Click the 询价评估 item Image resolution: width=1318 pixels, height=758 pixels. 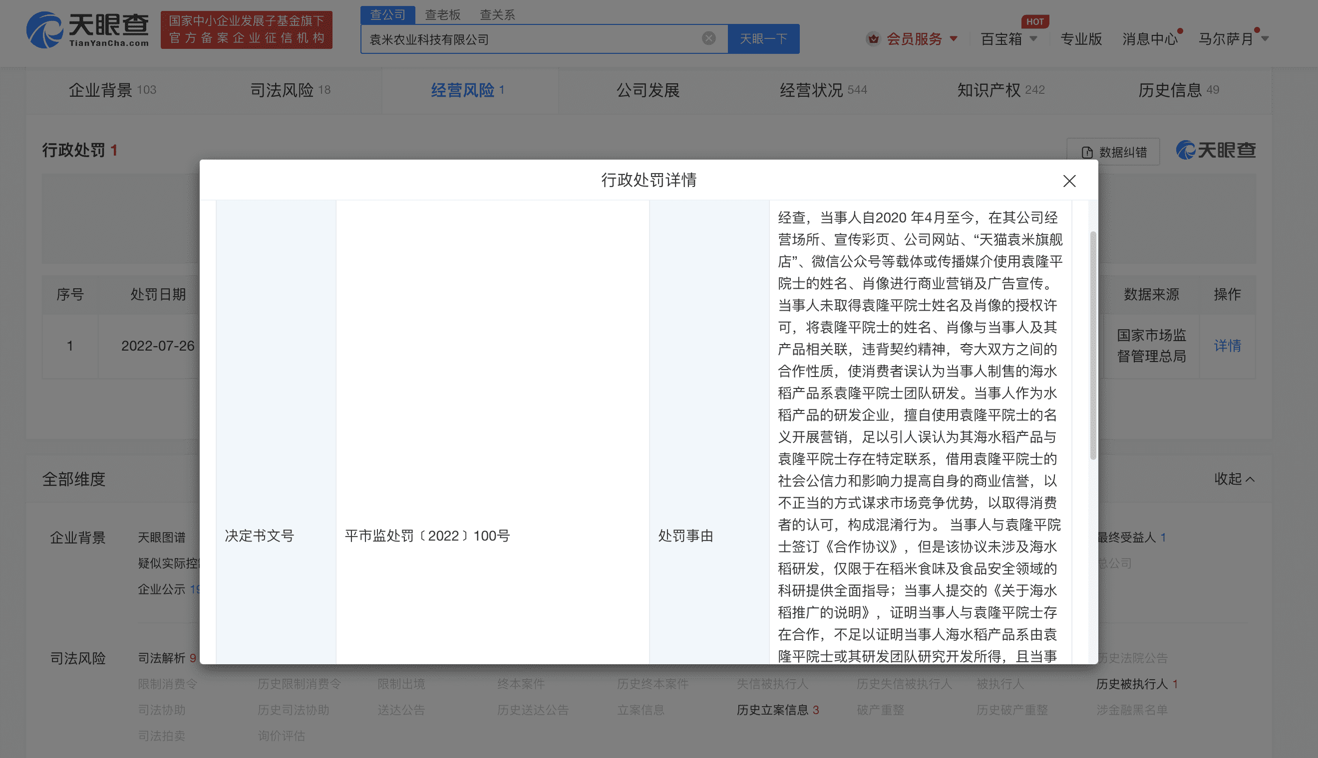click(281, 736)
